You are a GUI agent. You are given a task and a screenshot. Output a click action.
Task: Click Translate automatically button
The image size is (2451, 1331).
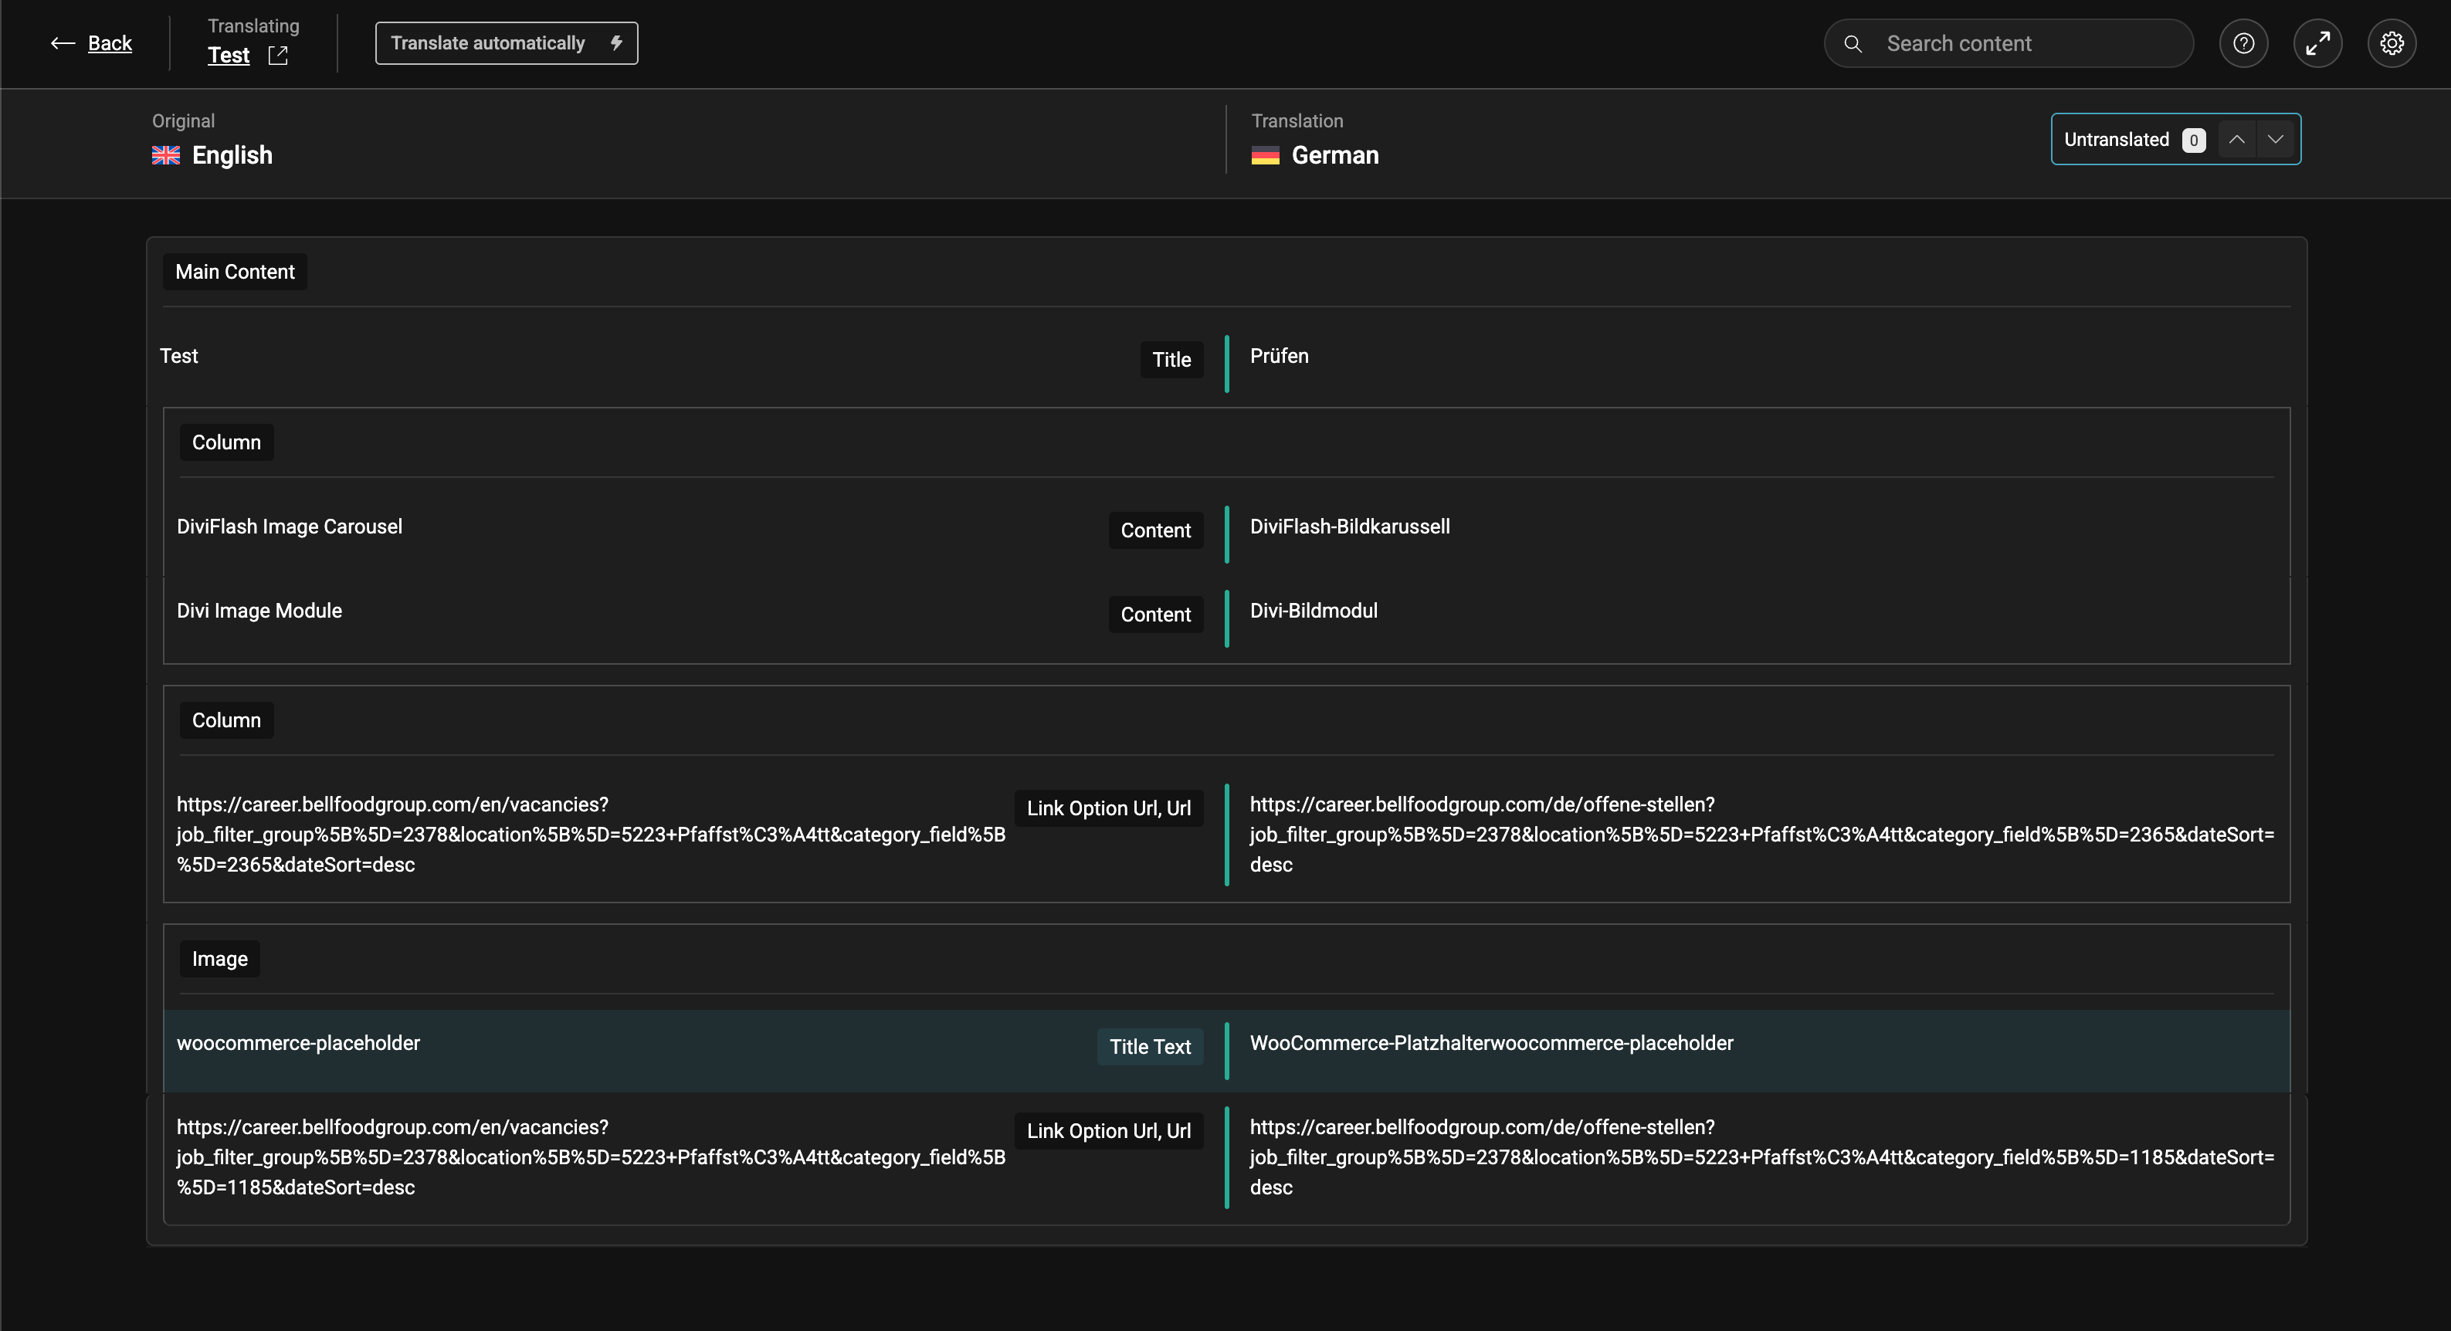(x=487, y=42)
